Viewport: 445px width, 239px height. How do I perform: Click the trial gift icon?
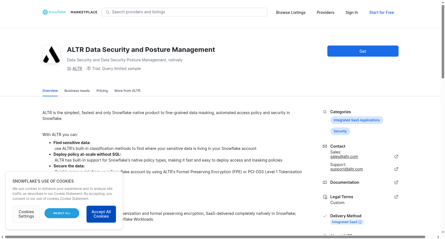(x=89, y=68)
